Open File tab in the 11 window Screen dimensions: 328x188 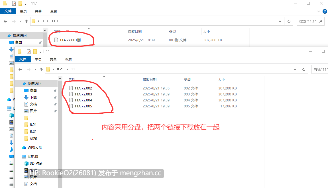23,59
